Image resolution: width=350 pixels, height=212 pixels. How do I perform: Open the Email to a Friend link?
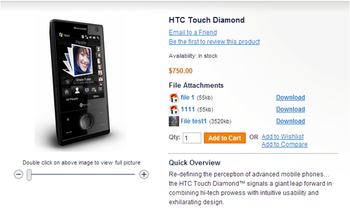pyautogui.click(x=193, y=33)
